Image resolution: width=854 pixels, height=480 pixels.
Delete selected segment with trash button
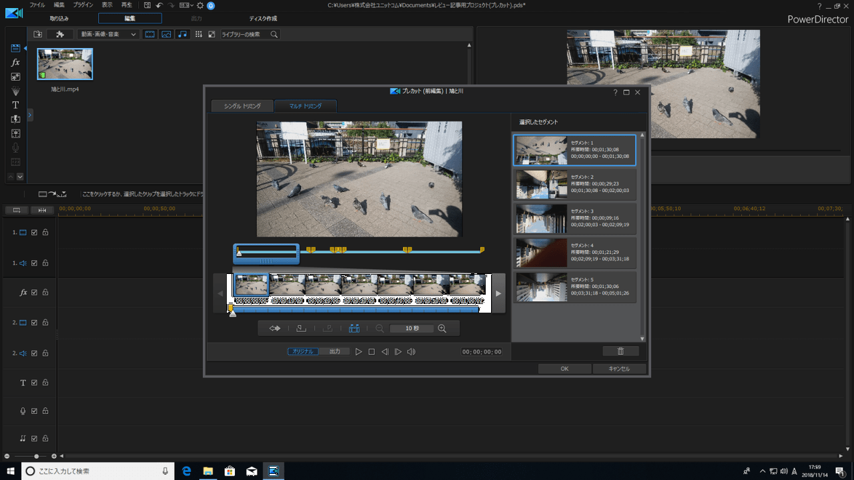620,351
